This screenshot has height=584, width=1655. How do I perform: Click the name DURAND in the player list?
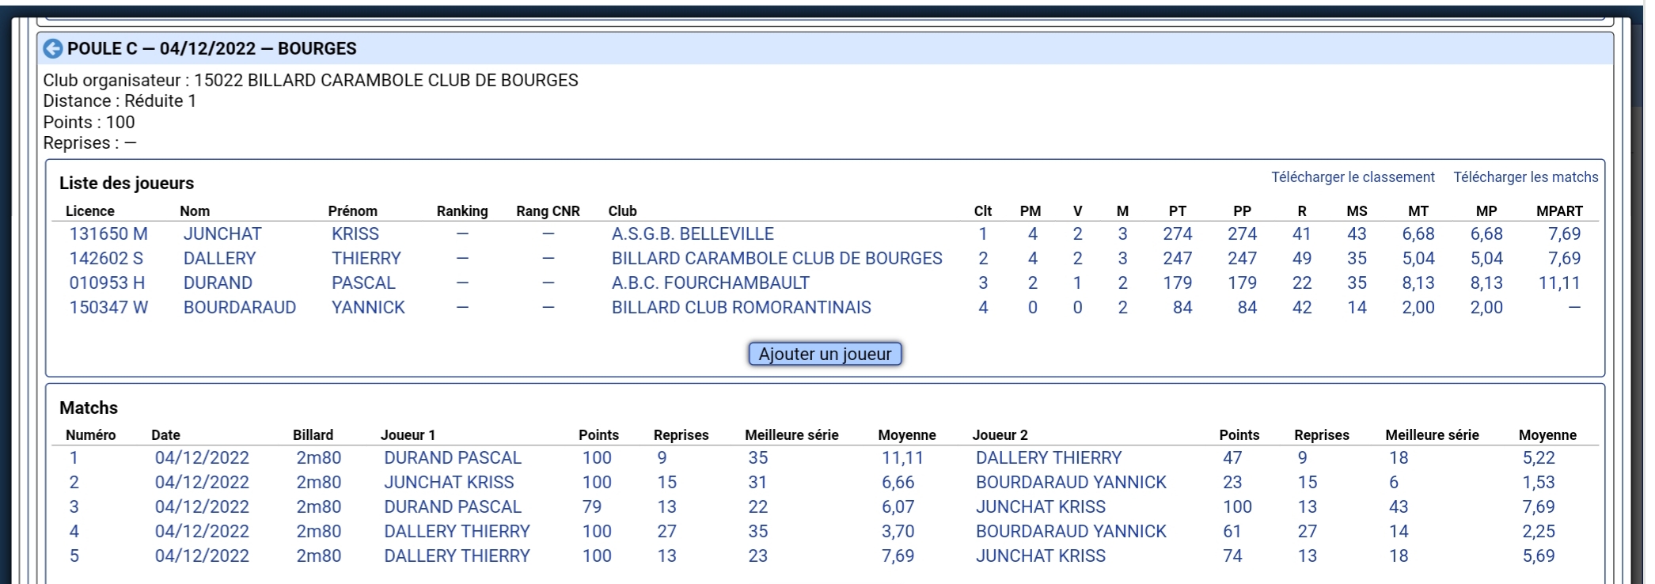[x=218, y=283]
